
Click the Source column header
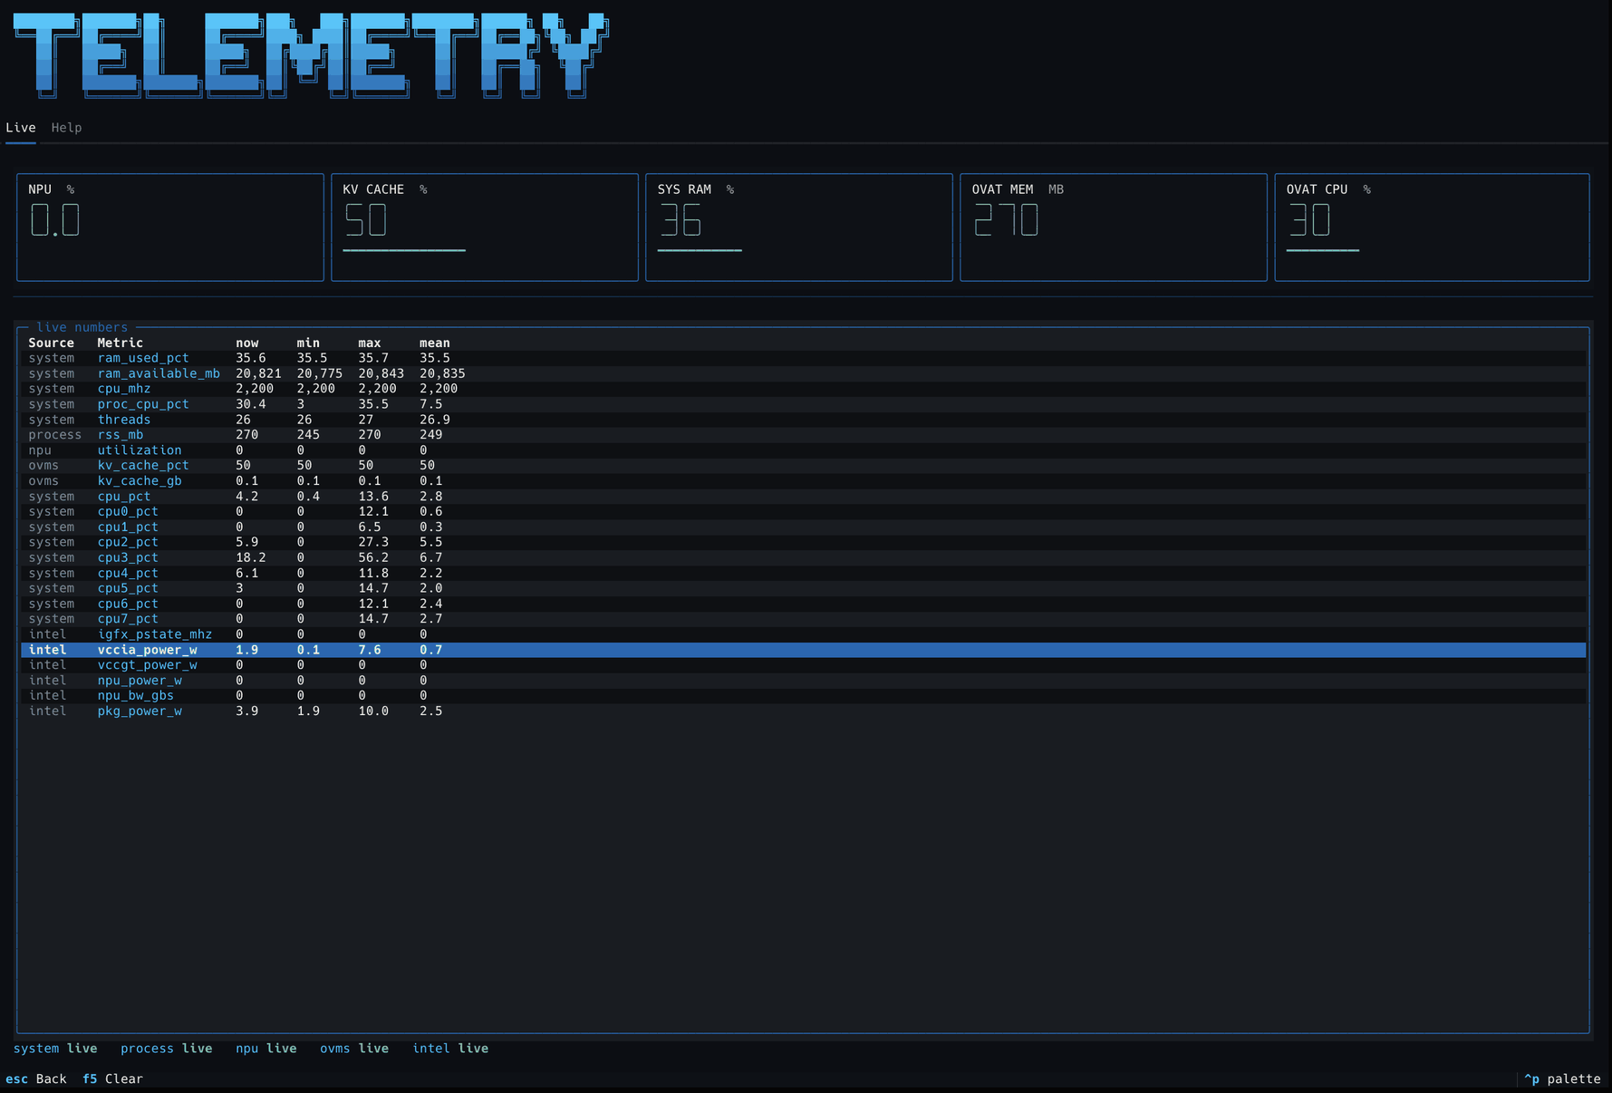(x=51, y=343)
